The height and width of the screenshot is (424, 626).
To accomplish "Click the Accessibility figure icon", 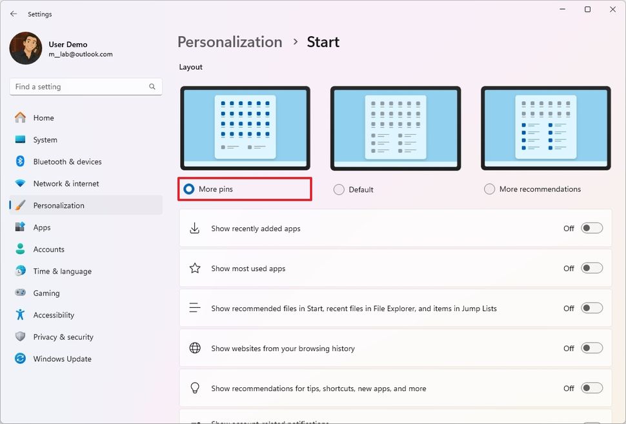I will coord(21,315).
